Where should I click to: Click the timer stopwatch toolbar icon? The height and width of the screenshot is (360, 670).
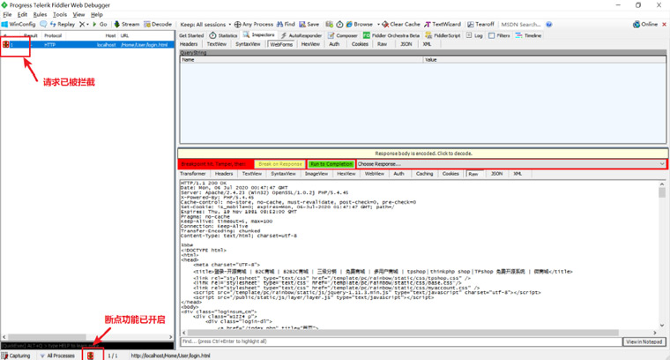pos(339,25)
